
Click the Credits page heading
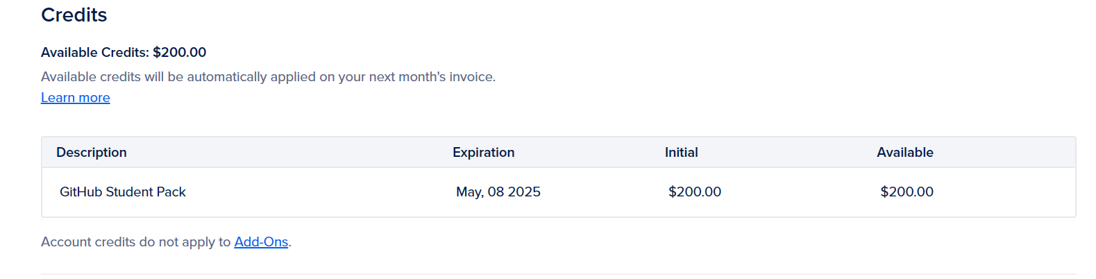click(x=74, y=15)
